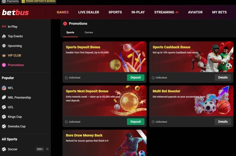Viewport: 236px width, 156px height.
Task: Open the Bore Draw Money Back banner
Action: point(104,143)
